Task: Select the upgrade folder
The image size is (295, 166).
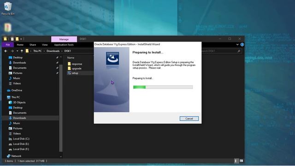Action: pyautogui.click(x=77, y=69)
